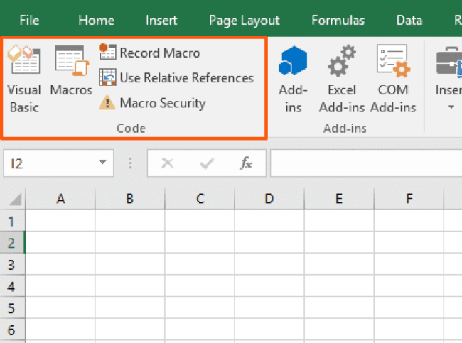Viewport: 462px width, 343px height.
Task: Open the Visual Basic editor
Action: coord(24,79)
